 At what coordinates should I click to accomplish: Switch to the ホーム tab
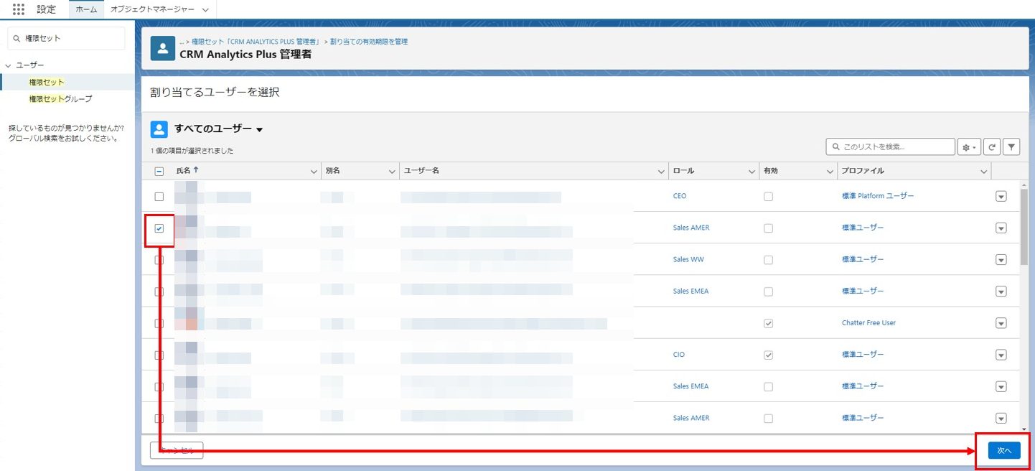(x=86, y=9)
